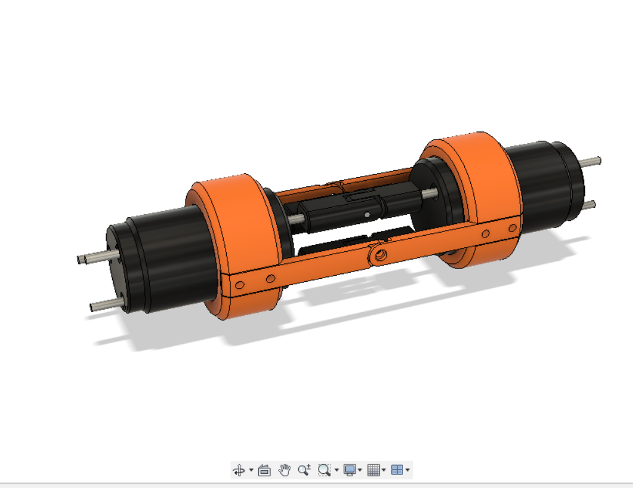Activate the Look At tool
Image resolution: width=633 pixels, height=488 pixels.
tap(264, 469)
